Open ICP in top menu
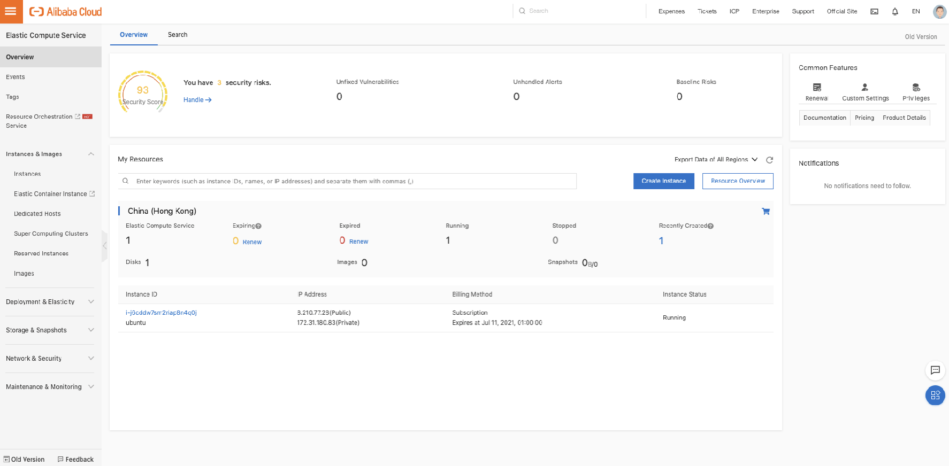This screenshot has height=466, width=949. point(734,11)
